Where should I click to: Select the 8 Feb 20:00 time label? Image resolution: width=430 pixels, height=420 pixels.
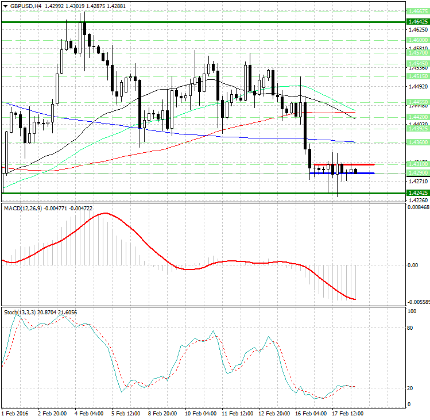pos(164,413)
